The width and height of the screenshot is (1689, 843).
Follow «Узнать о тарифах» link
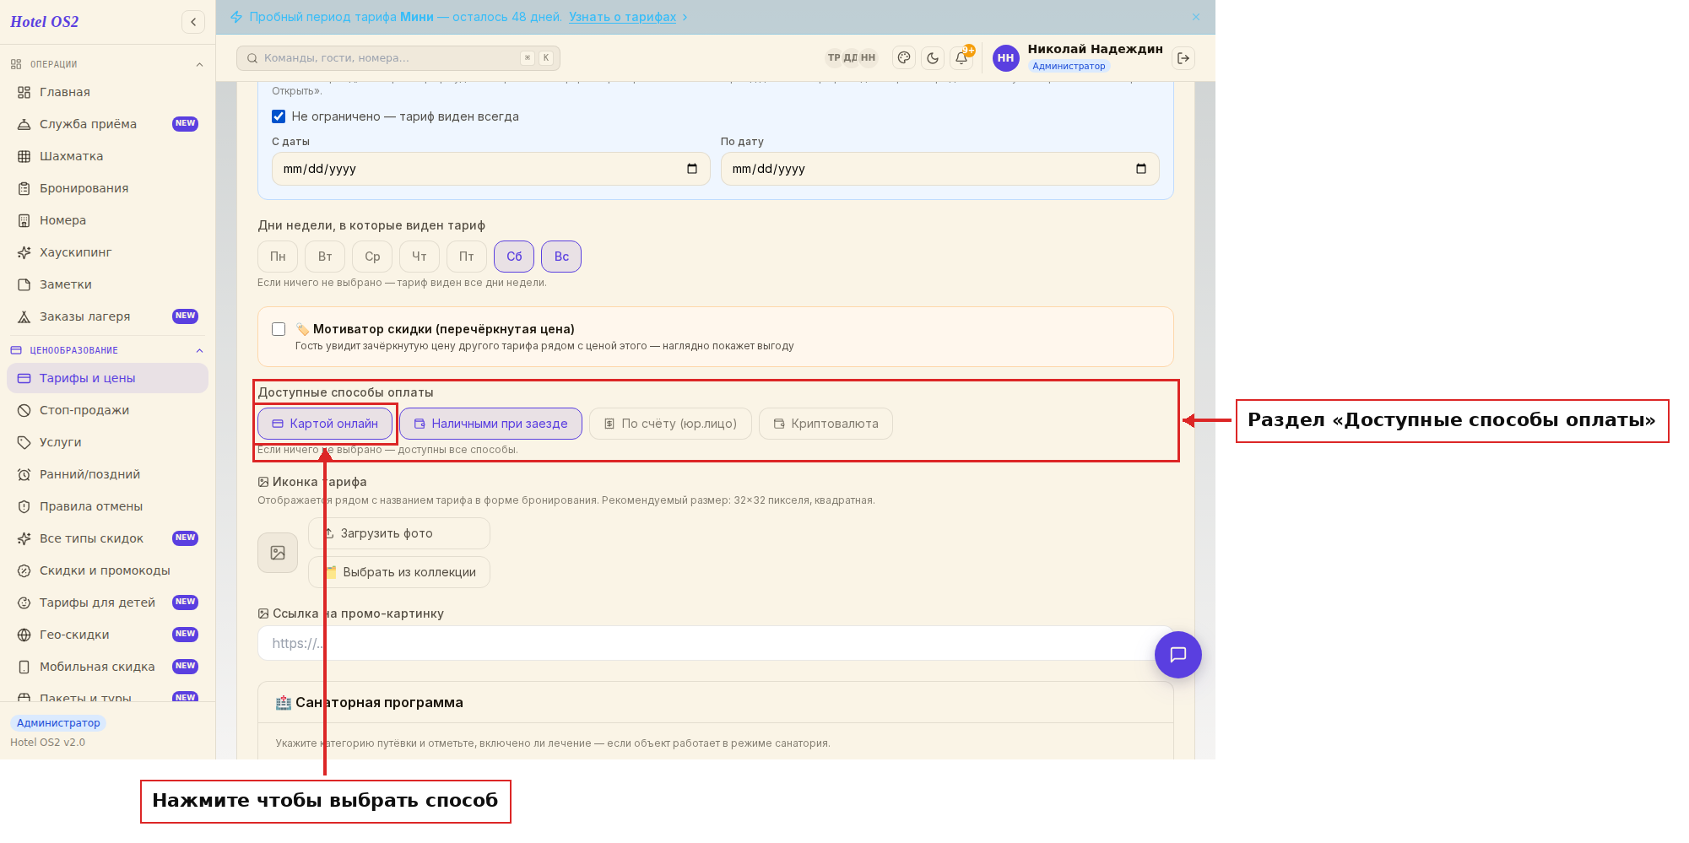coord(622,17)
